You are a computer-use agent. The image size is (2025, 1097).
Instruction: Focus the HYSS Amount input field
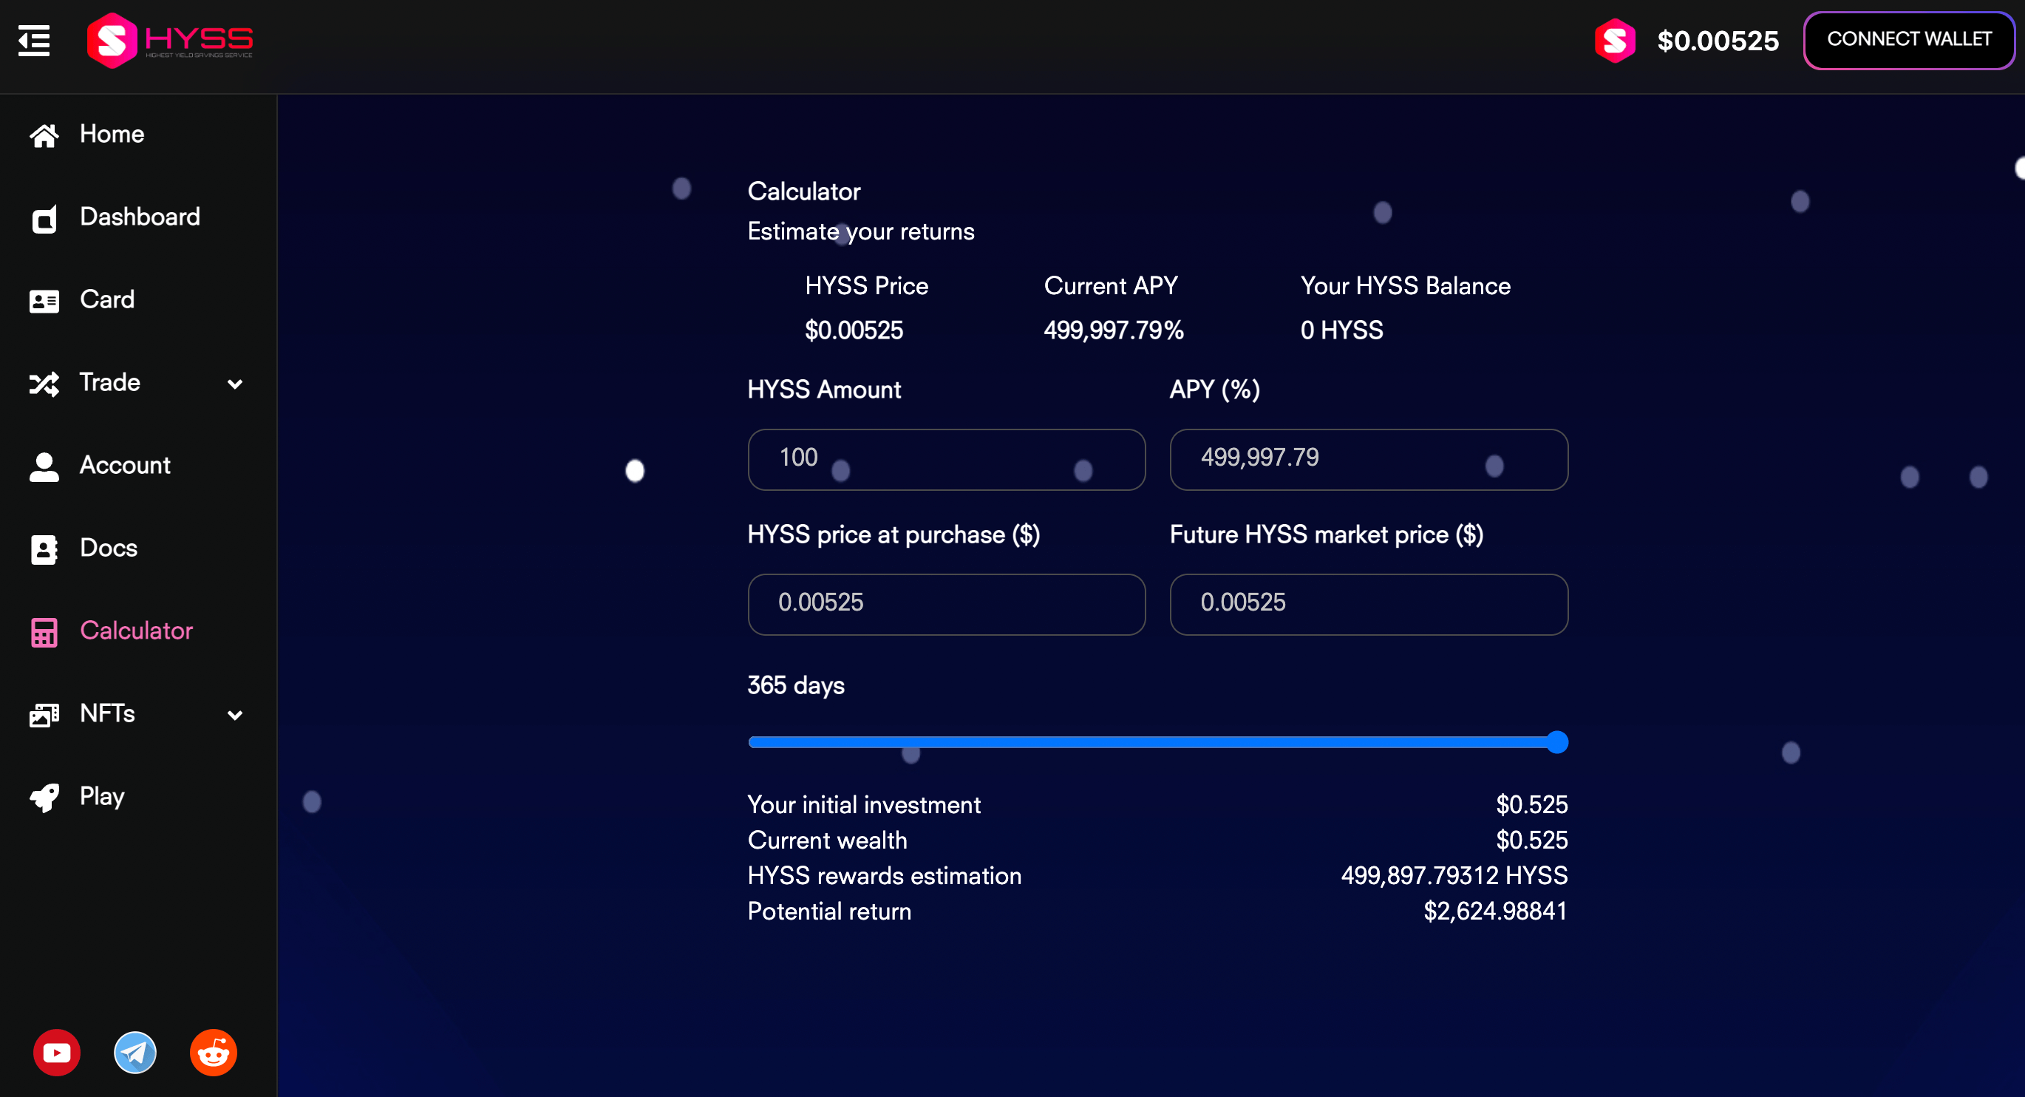click(x=947, y=459)
